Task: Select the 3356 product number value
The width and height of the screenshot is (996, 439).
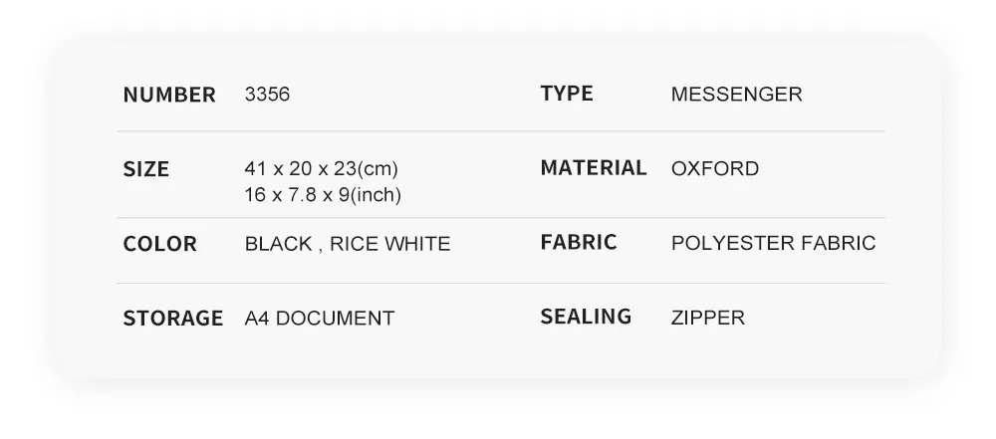Action: [x=267, y=94]
